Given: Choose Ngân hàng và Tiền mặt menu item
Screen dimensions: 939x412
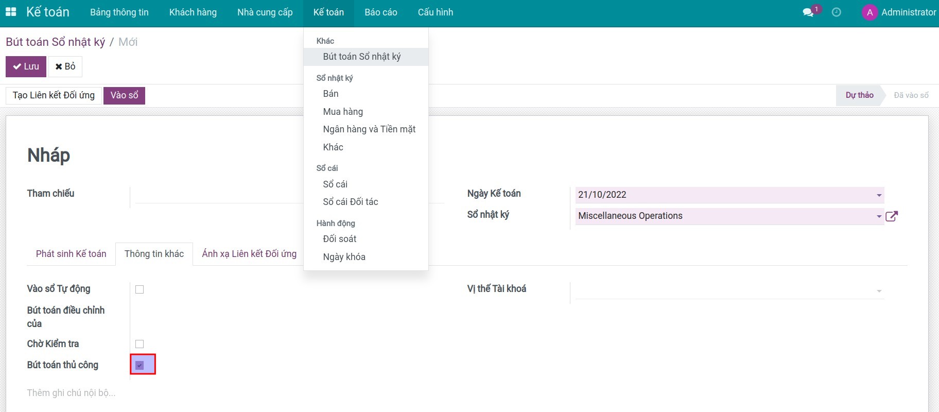Looking at the screenshot, I should click(369, 129).
